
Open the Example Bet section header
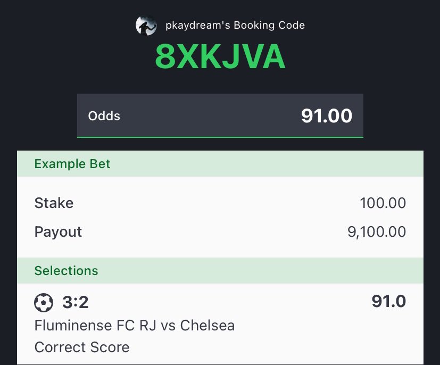[220, 163]
